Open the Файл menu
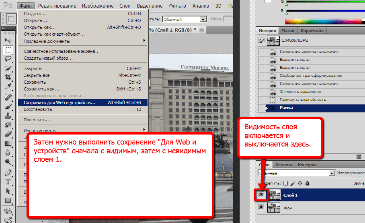This screenshot has height=223, width=365. (x=26, y=6)
